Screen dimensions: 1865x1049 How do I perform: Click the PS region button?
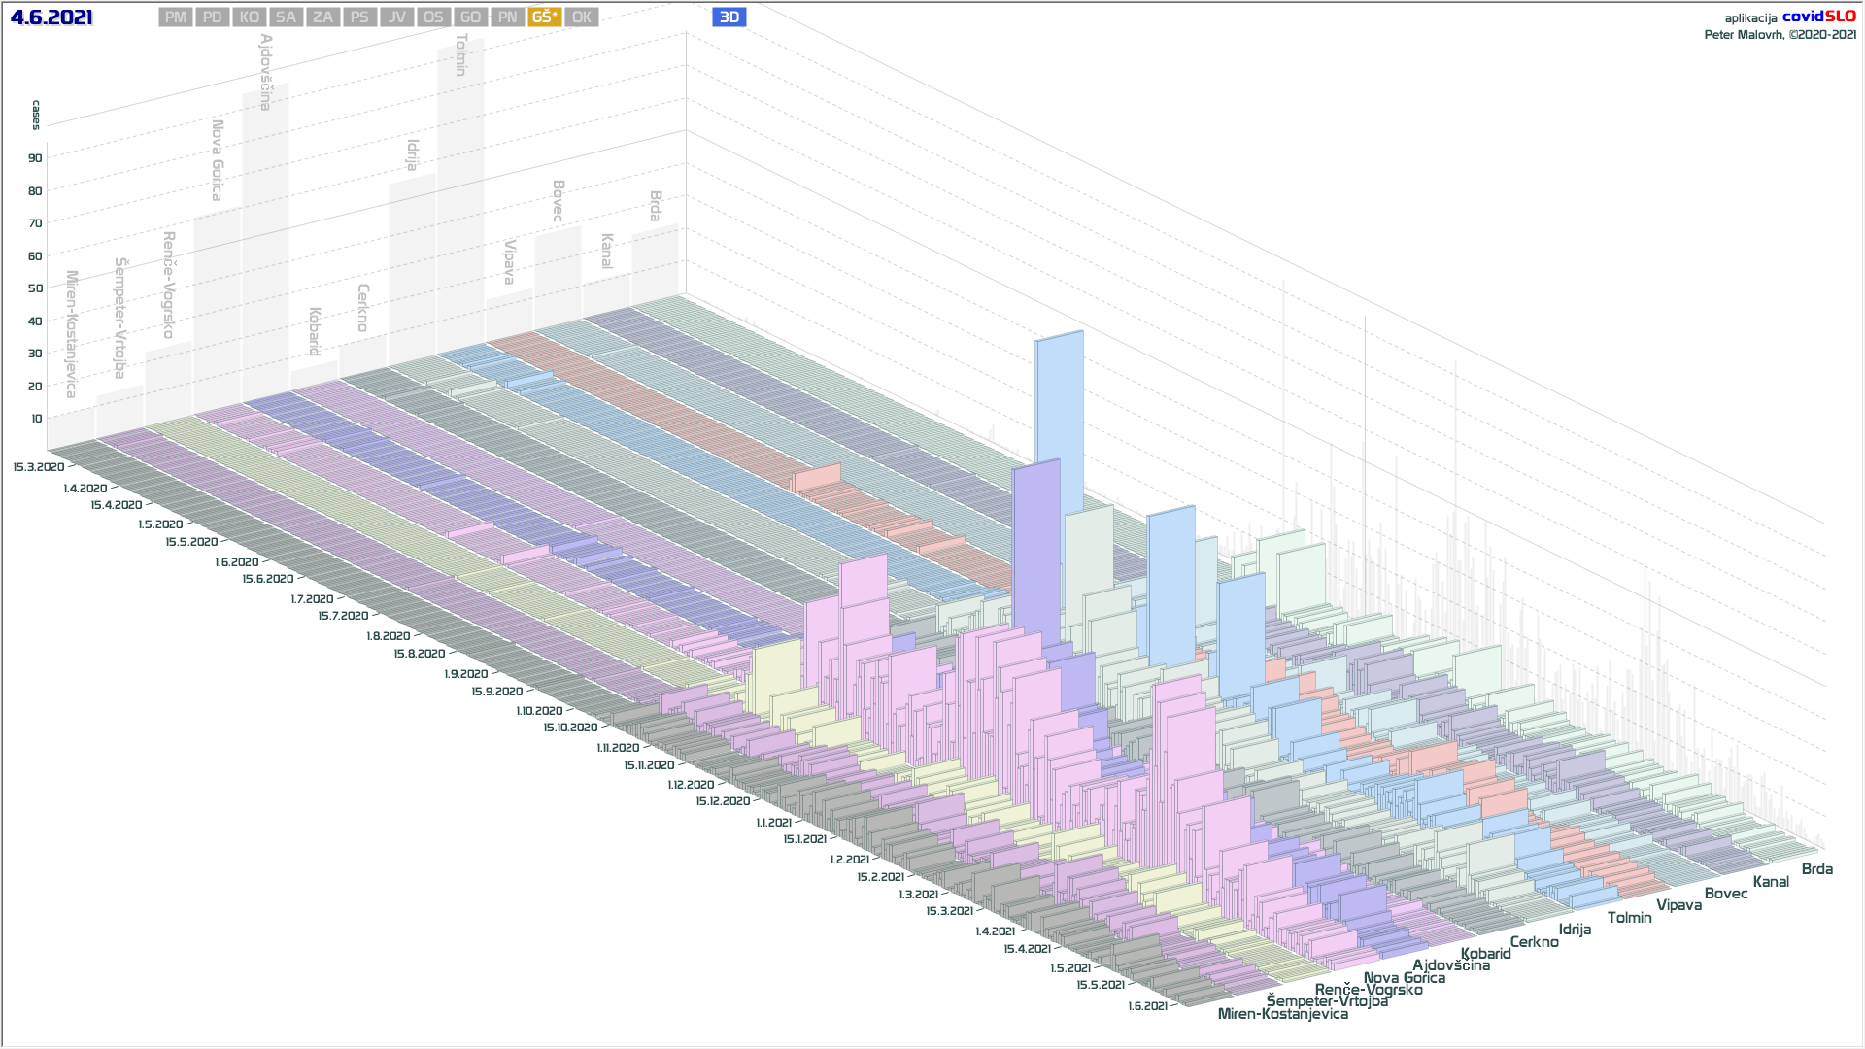click(x=359, y=17)
